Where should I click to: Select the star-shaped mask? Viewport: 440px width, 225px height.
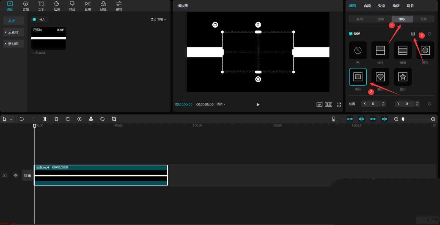(x=403, y=77)
